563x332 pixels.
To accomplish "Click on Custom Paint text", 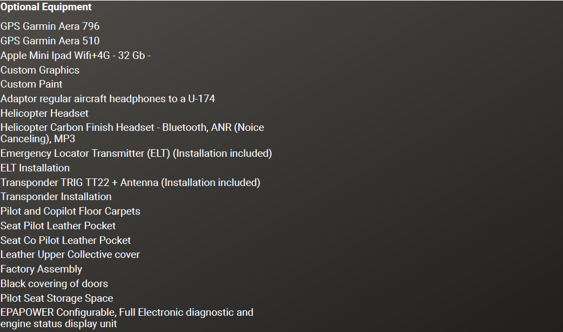I will pyautogui.click(x=31, y=84).
